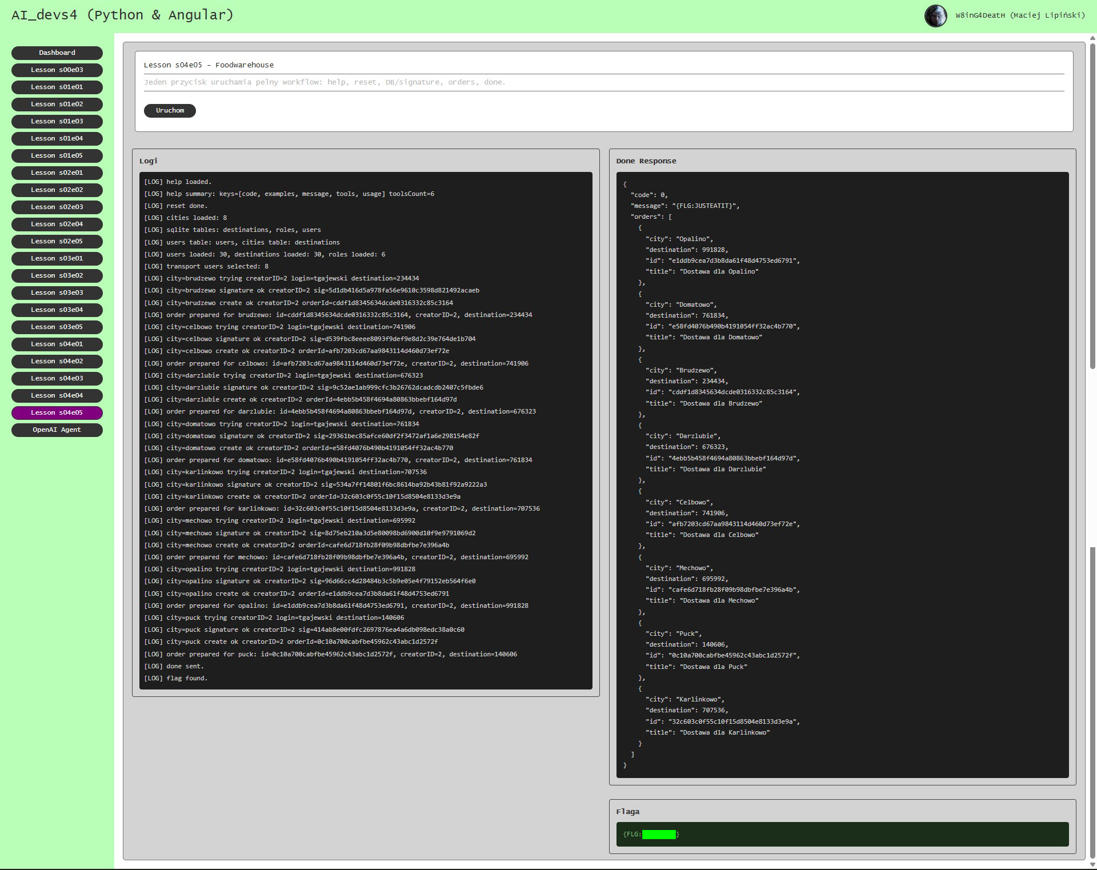Open Lesson s04e01 entry
This screenshot has width=1097, height=870.
pyautogui.click(x=57, y=344)
